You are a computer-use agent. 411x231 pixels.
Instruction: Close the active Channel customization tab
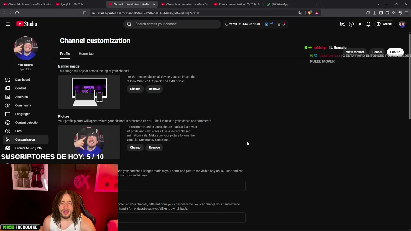pos(154,4)
